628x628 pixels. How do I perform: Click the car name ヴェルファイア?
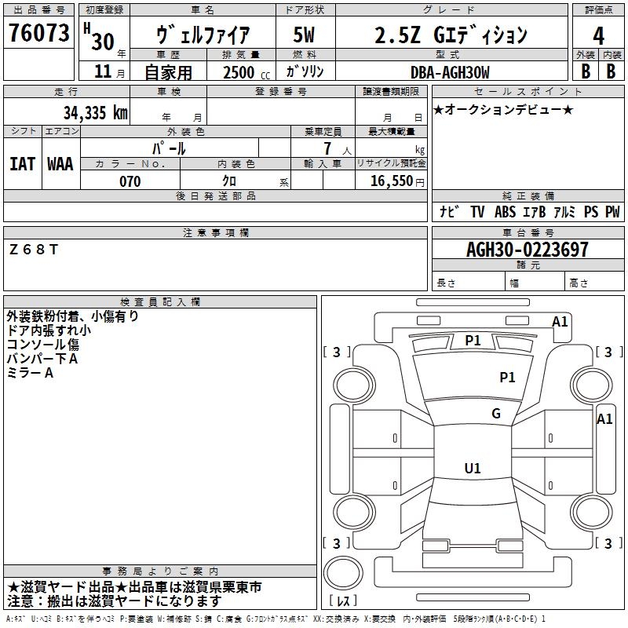coord(203,35)
